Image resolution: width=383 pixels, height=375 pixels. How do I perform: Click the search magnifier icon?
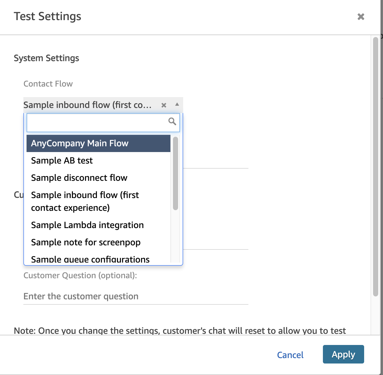coord(172,121)
